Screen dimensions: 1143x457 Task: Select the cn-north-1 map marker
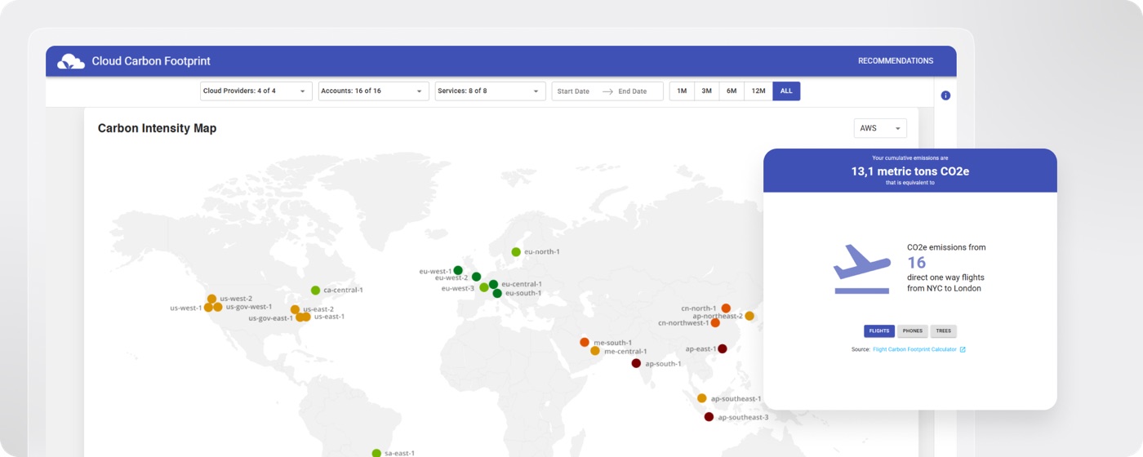(x=726, y=308)
